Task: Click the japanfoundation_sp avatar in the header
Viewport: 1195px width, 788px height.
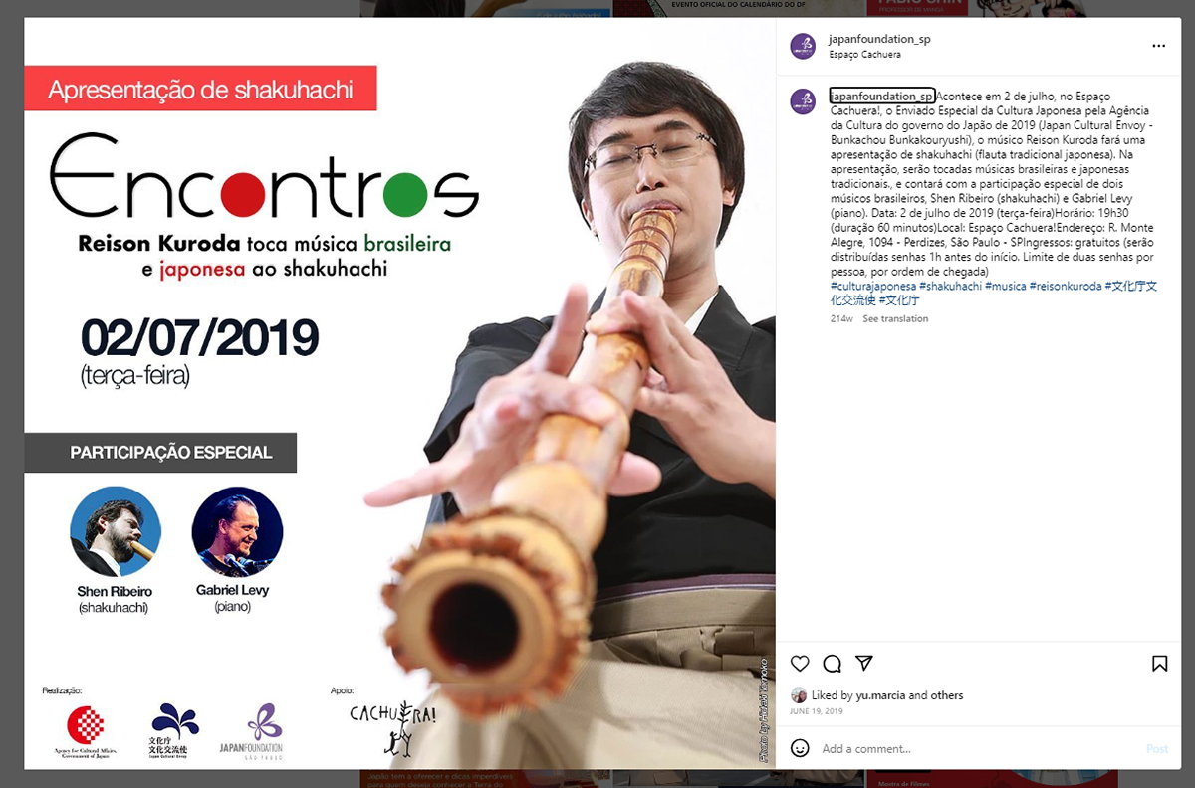Action: point(803,46)
